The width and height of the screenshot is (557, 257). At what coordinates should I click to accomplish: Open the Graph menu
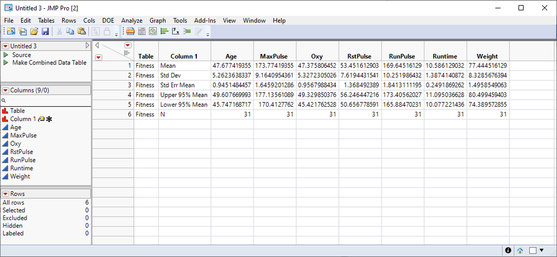point(158,21)
